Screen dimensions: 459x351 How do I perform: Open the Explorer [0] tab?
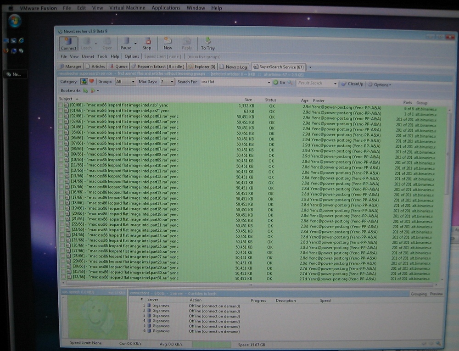202,67
